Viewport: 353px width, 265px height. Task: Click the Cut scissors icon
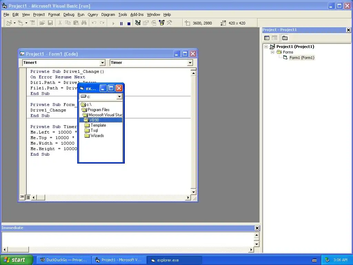[60, 23]
